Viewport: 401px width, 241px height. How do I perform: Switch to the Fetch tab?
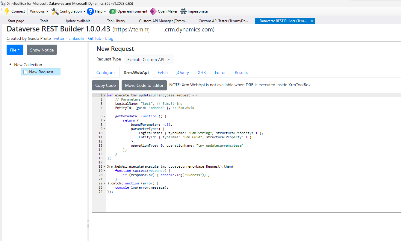(163, 72)
